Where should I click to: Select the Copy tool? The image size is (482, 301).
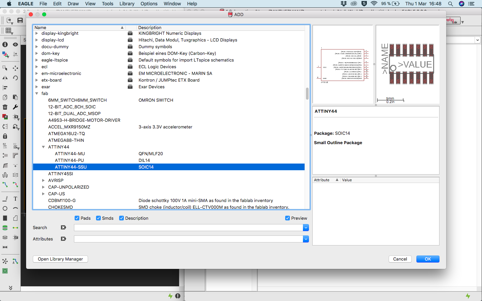pos(5,97)
